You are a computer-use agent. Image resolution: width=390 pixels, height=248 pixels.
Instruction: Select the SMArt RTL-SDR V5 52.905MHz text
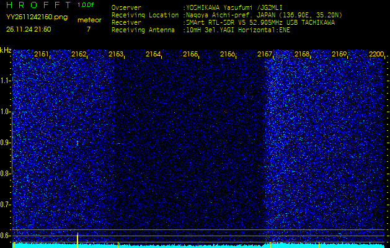click(260, 23)
